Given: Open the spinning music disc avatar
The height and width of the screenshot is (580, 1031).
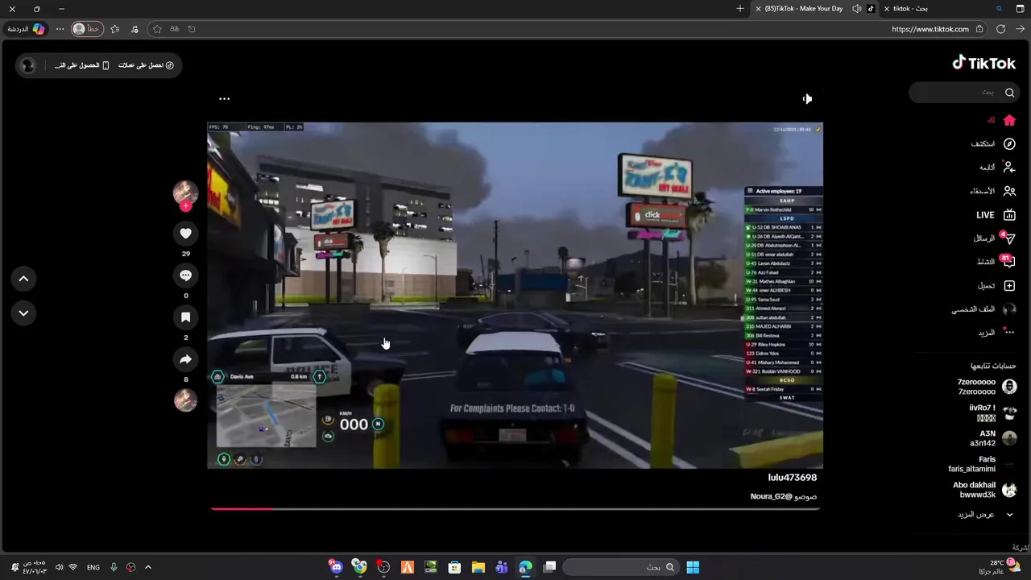Looking at the screenshot, I should tap(185, 400).
